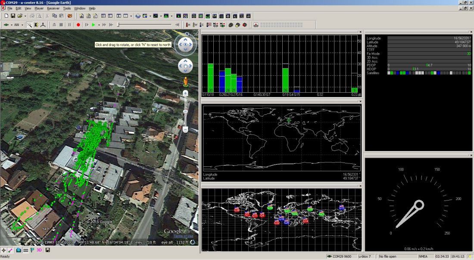This screenshot has width=474, height=260.
Task: Click the PDOP value bar
Action: [429, 65]
